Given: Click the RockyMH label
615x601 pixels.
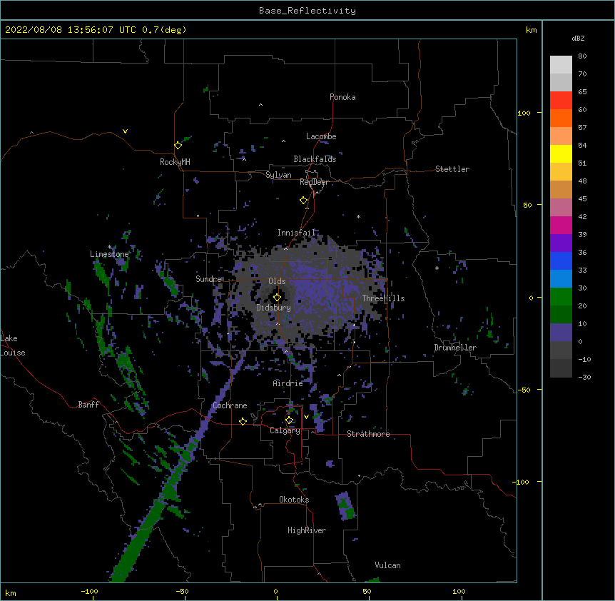Looking at the screenshot, I should tap(175, 162).
